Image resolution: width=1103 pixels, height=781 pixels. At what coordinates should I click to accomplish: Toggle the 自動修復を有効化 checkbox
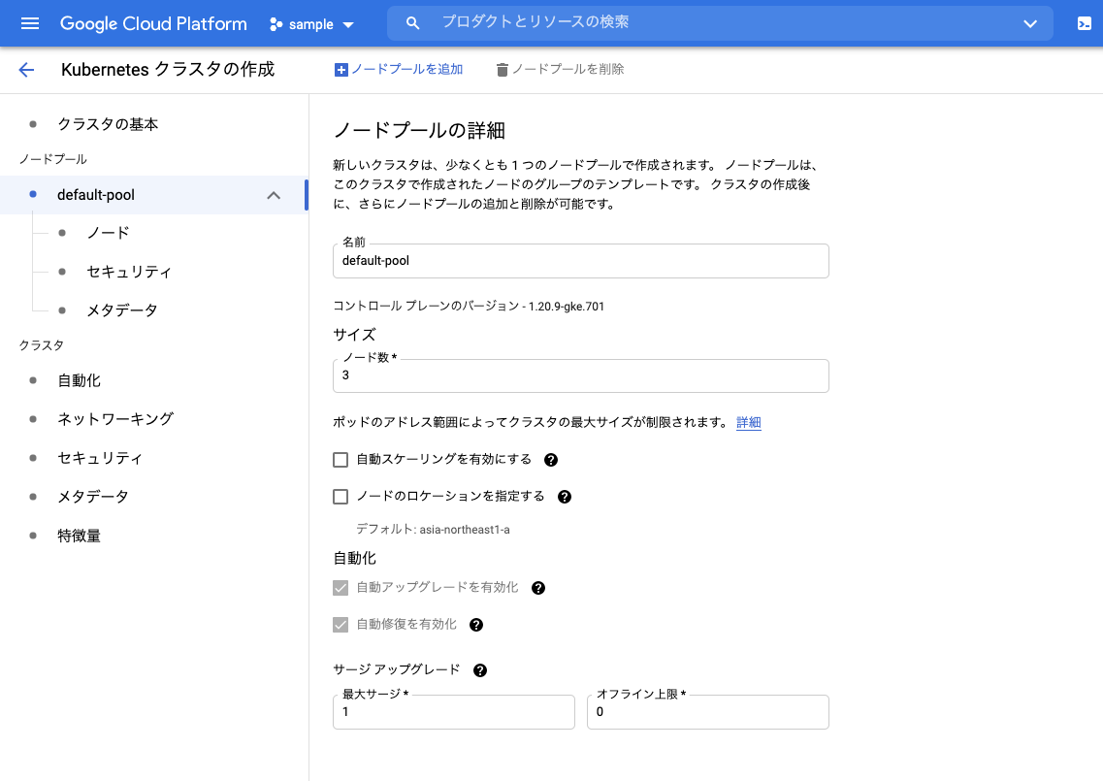coord(341,624)
